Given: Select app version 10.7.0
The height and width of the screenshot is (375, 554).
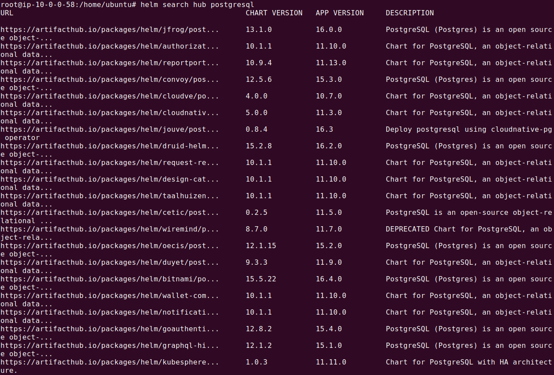Looking at the screenshot, I should 329,96.
